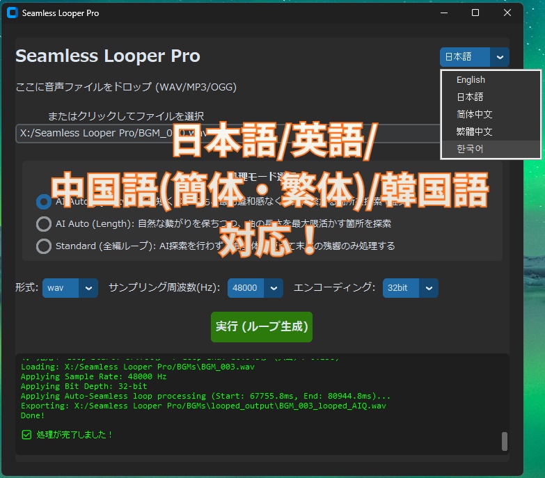Viewport: 545px width, 478px height.
Task: Open the 日本語 language selector dropdown
Action: tap(475, 57)
